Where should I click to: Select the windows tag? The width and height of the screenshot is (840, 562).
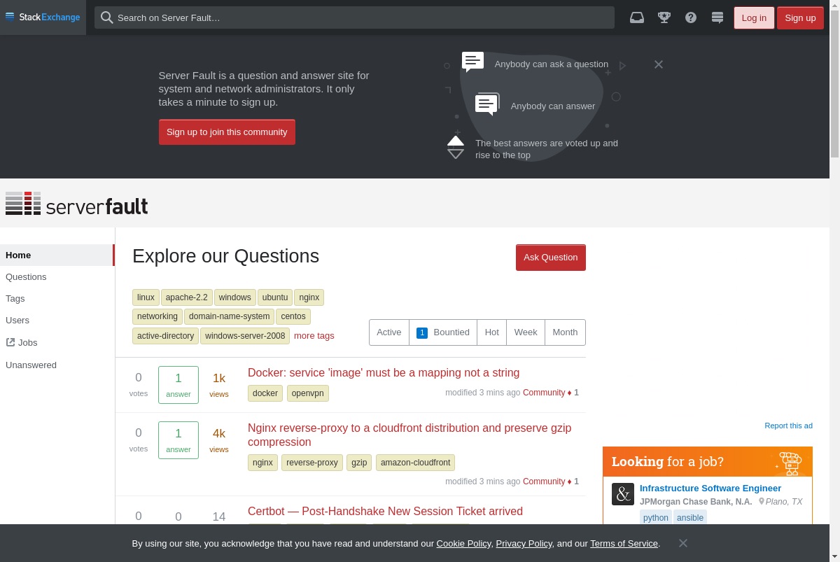tap(235, 297)
